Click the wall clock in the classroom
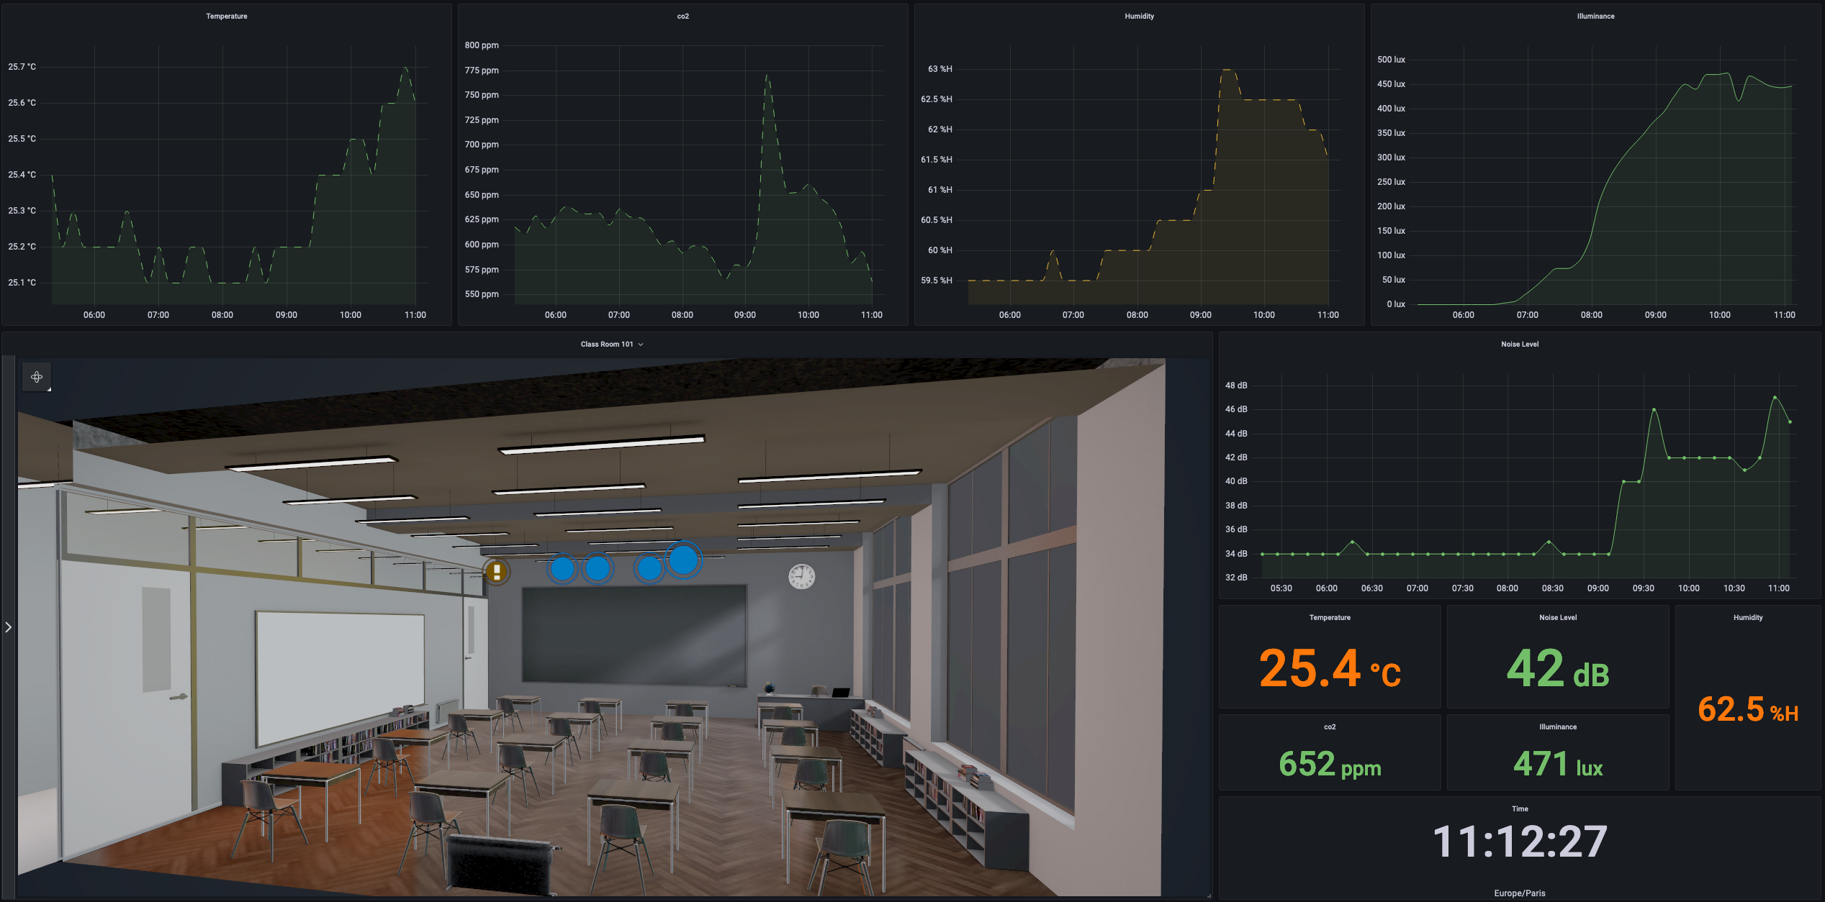 (x=801, y=576)
